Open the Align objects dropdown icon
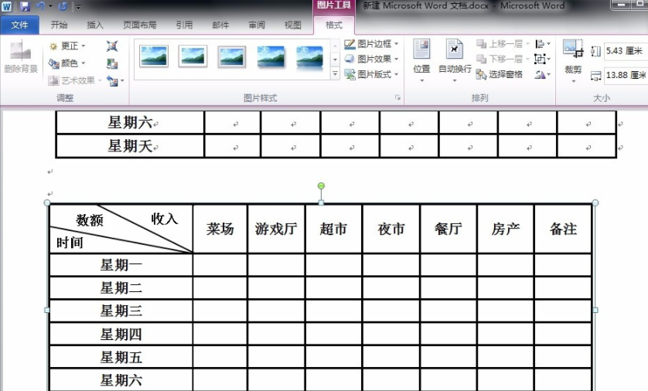The image size is (648, 391). [x=543, y=44]
